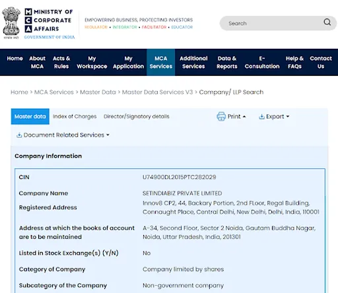This screenshot has width=338, height=293.
Task: Click the search magnifier icon
Action: pyautogui.click(x=327, y=22)
